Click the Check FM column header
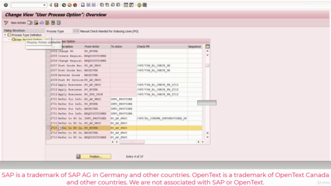Screen dimensions: 331x186 click(x=162, y=47)
